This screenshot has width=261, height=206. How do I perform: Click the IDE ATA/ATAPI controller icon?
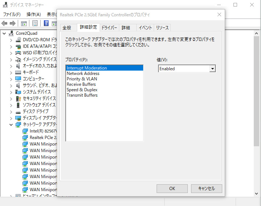[x=18, y=46]
